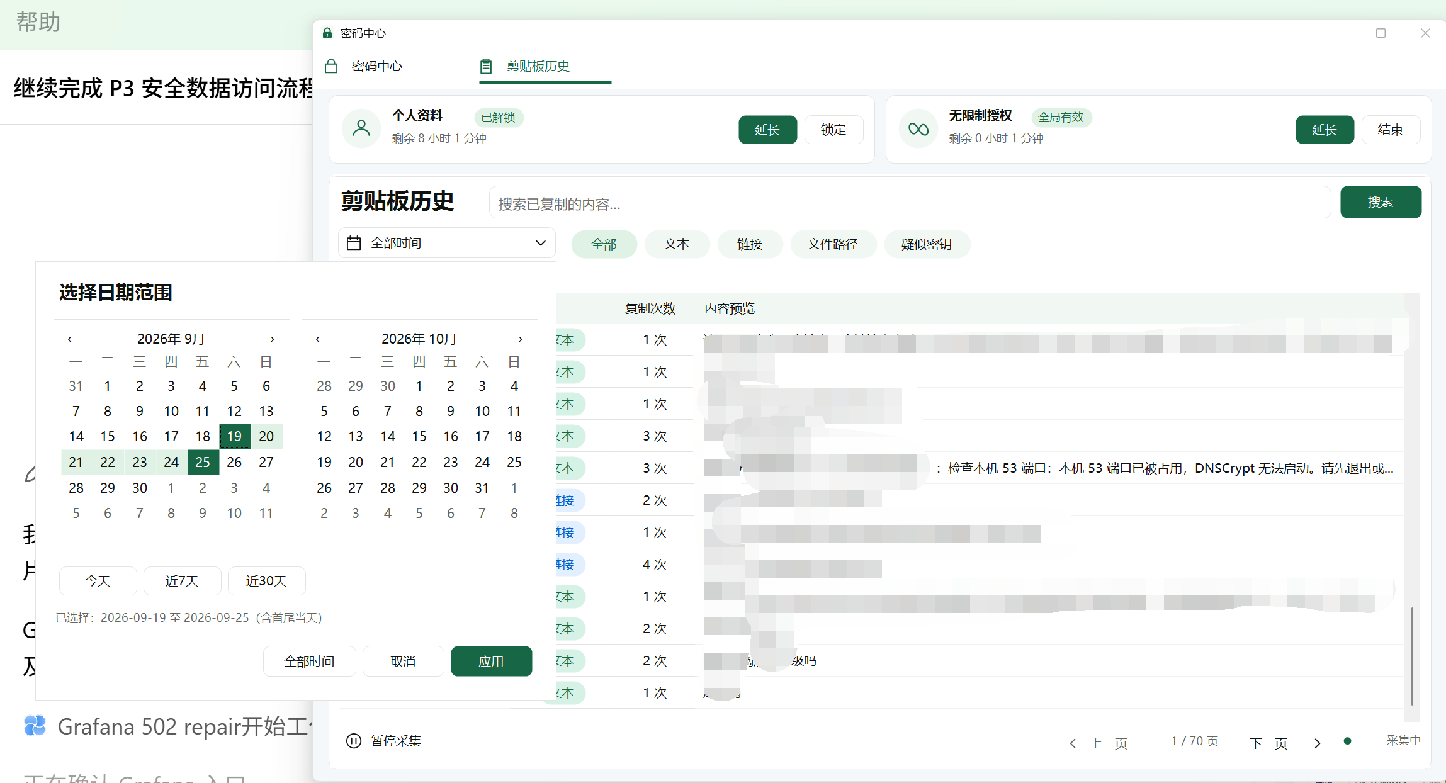Click 取消 in the date range picker
The image size is (1446, 783).
point(403,662)
